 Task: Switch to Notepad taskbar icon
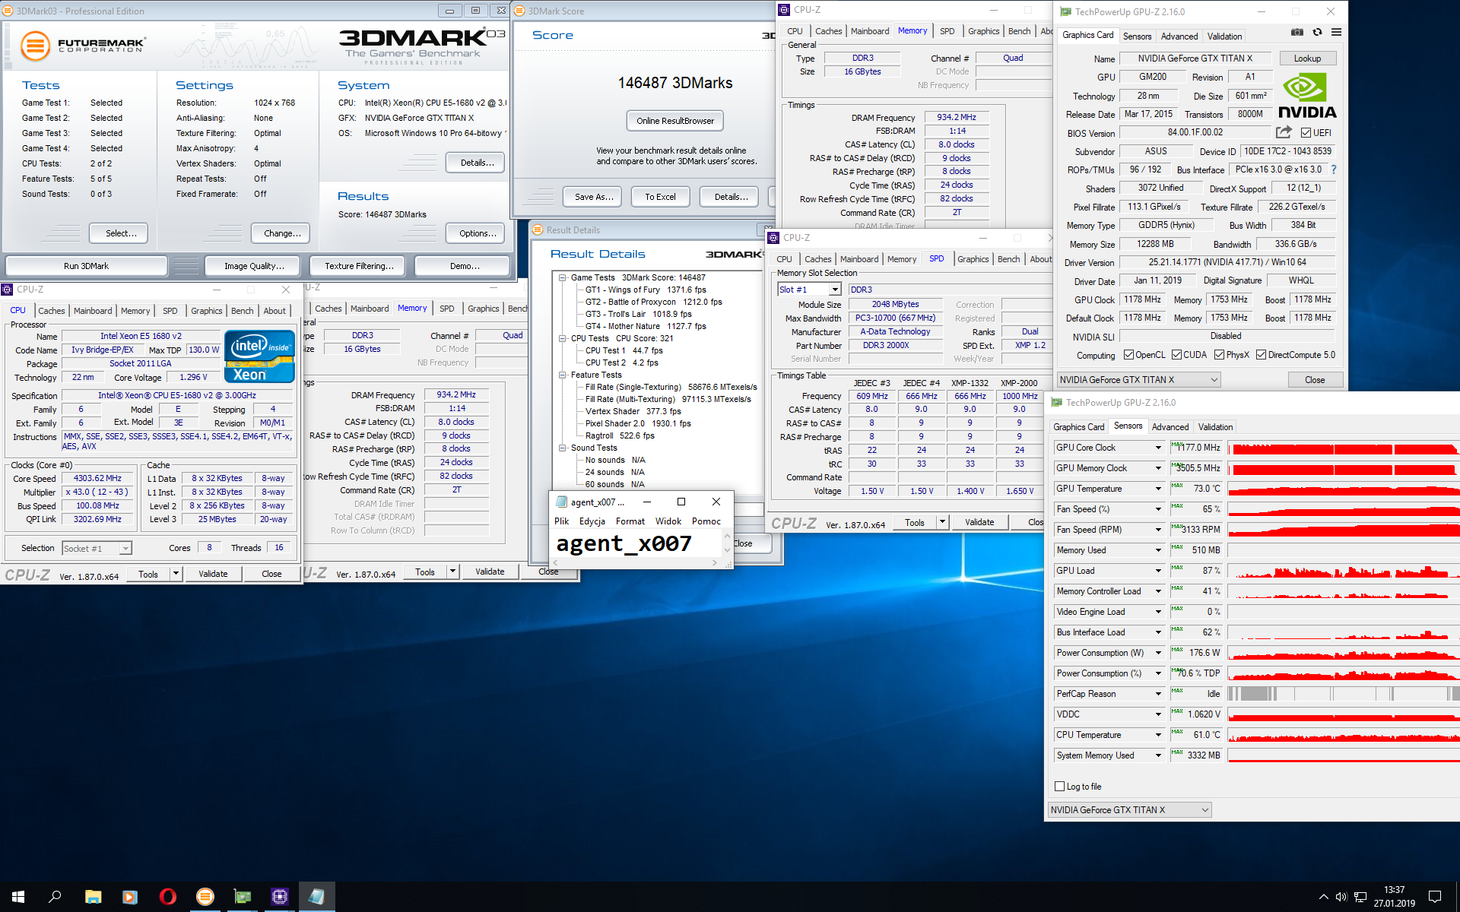(x=316, y=897)
